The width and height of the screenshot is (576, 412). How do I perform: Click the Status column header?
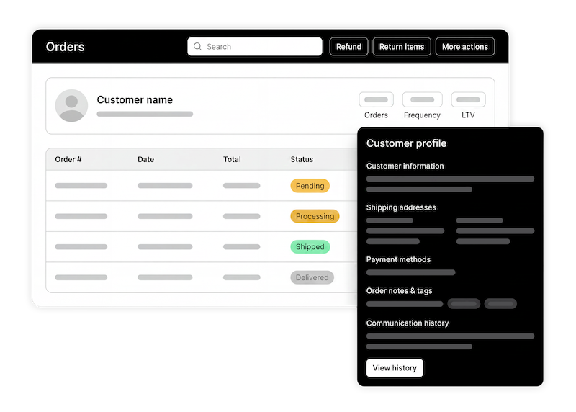click(302, 159)
